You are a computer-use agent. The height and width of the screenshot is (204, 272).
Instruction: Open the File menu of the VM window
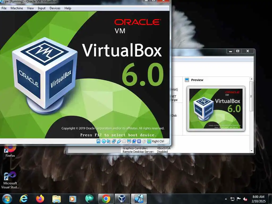pyautogui.click(x=4, y=8)
